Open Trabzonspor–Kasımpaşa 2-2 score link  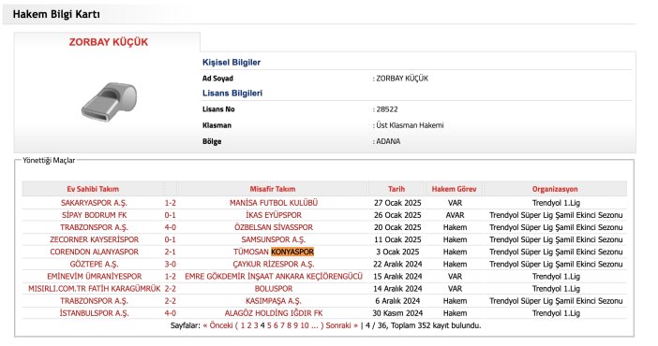pos(170,301)
